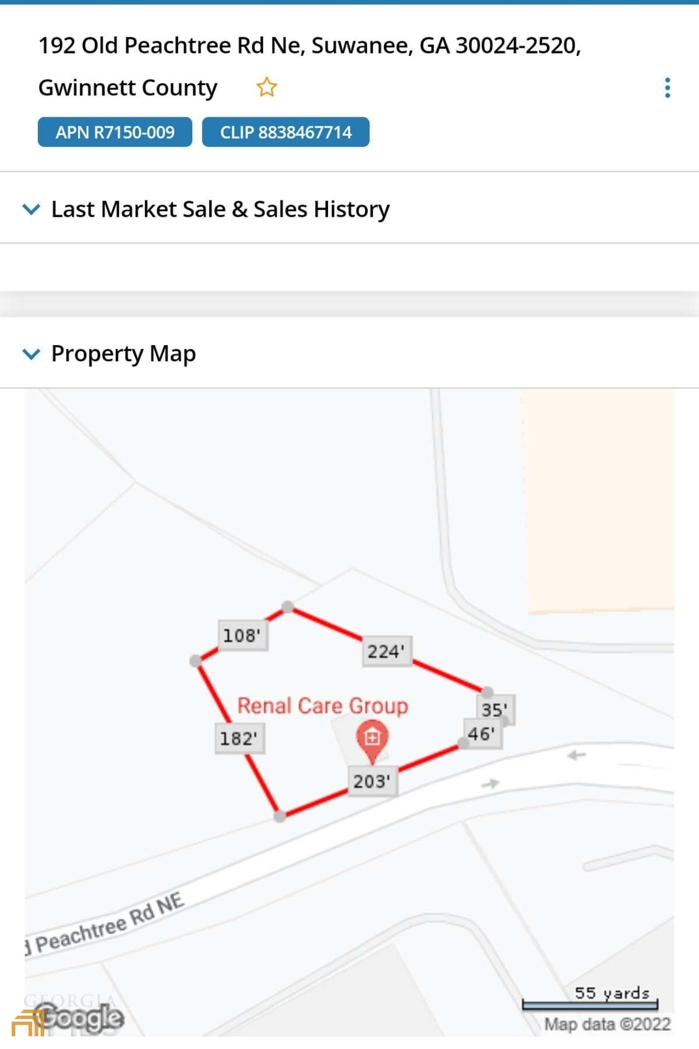The image size is (699, 1049).
Task: Click the 46' boundary length label
Action: tap(481, 734)
